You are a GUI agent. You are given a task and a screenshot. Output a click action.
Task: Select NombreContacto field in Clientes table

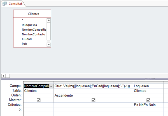point(33,34)
